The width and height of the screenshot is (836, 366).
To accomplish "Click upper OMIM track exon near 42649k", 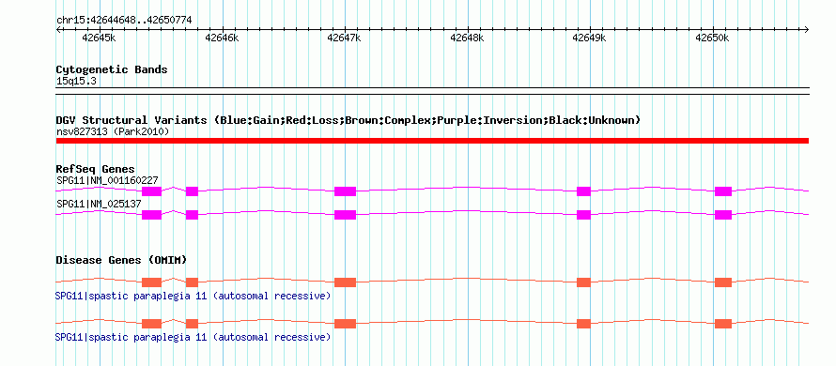I will coord(584,282).
